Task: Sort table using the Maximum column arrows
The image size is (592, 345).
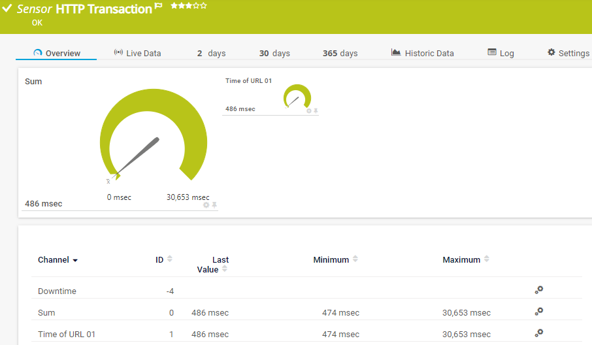Action: [487, 259]
